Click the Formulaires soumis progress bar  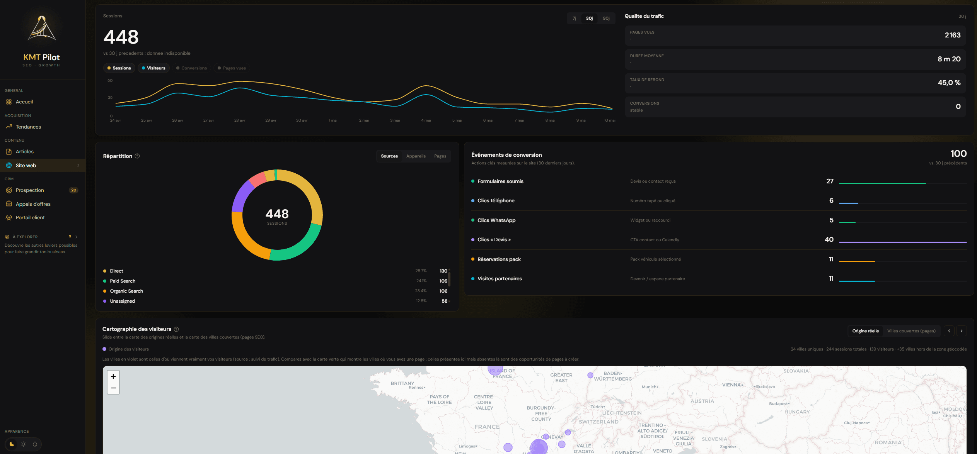[903, 184]
